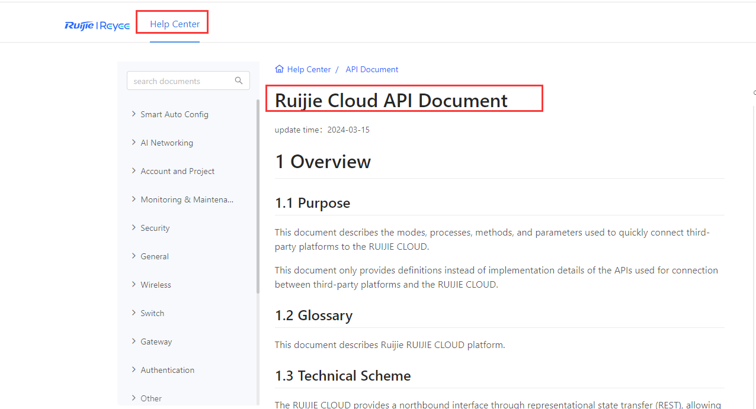Click the 1.1 Purpose heading

coord(312,203)
